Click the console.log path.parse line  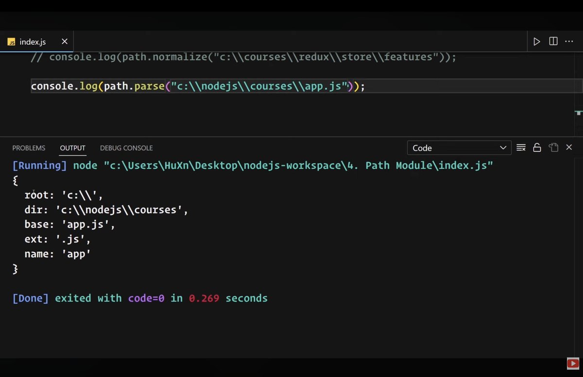point(198,86)
